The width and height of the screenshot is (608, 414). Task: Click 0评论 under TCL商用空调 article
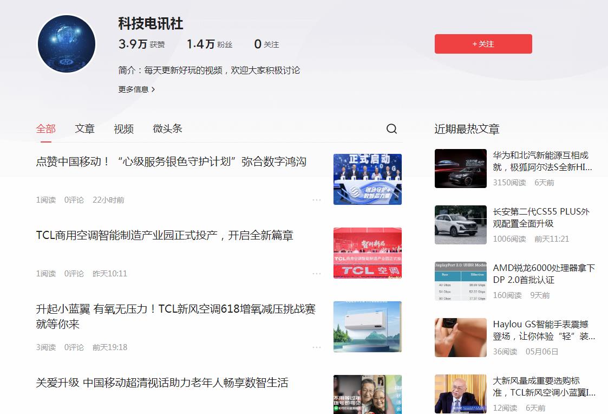74,274
